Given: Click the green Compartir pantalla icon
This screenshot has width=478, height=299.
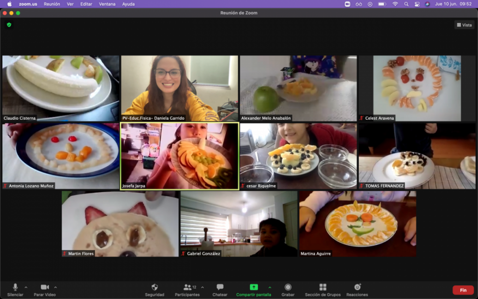Looking at the screenshot, I should pos(253,287).
